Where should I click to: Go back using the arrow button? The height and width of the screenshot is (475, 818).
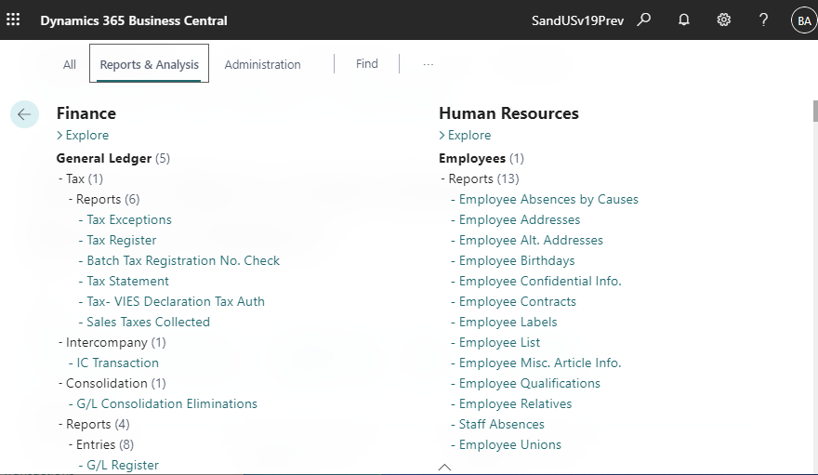pyautogui.click(x=24, y=114)
